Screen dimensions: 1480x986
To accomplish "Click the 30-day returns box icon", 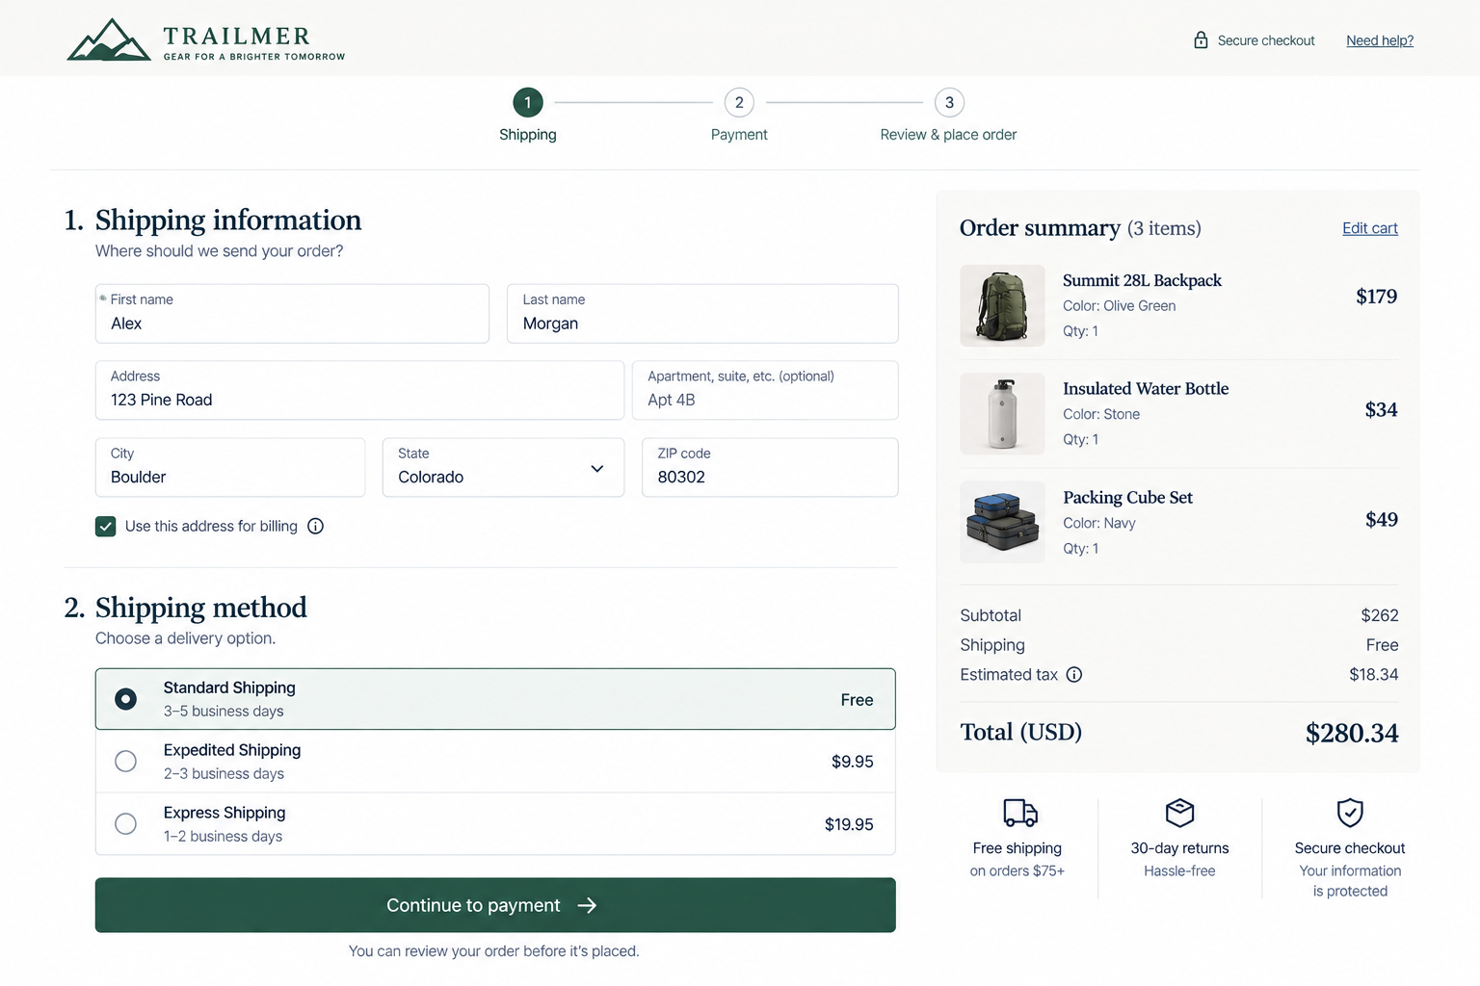I will click(1179, 813).
